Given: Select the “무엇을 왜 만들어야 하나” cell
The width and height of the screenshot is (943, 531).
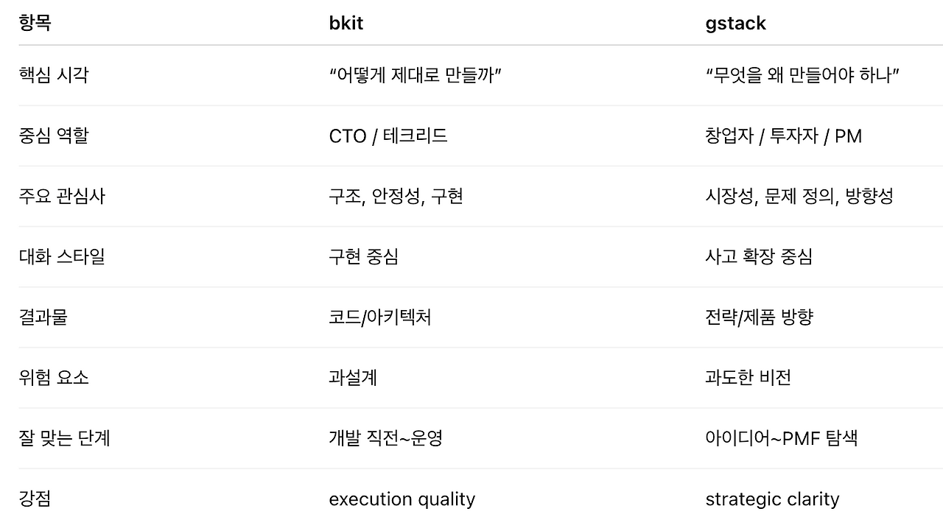Looking at the screenshot, I should pos(803,75).
